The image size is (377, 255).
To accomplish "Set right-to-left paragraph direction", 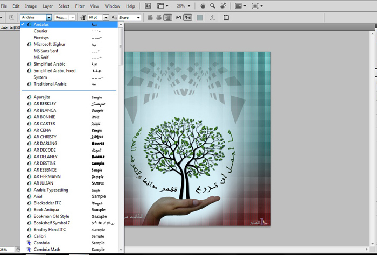I will 187,17.
